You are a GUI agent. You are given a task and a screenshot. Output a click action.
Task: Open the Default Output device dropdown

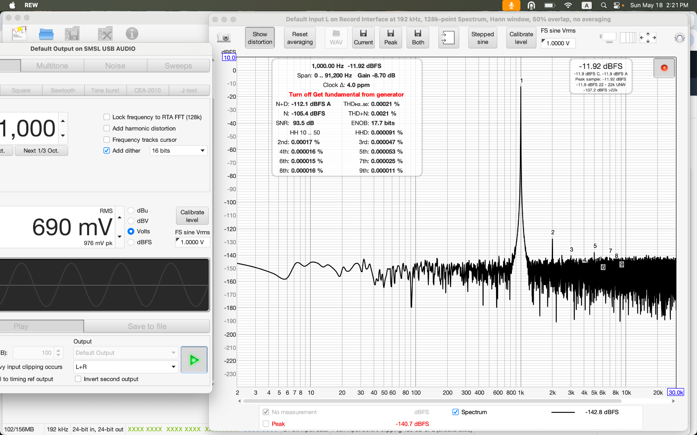coord(126,353)
